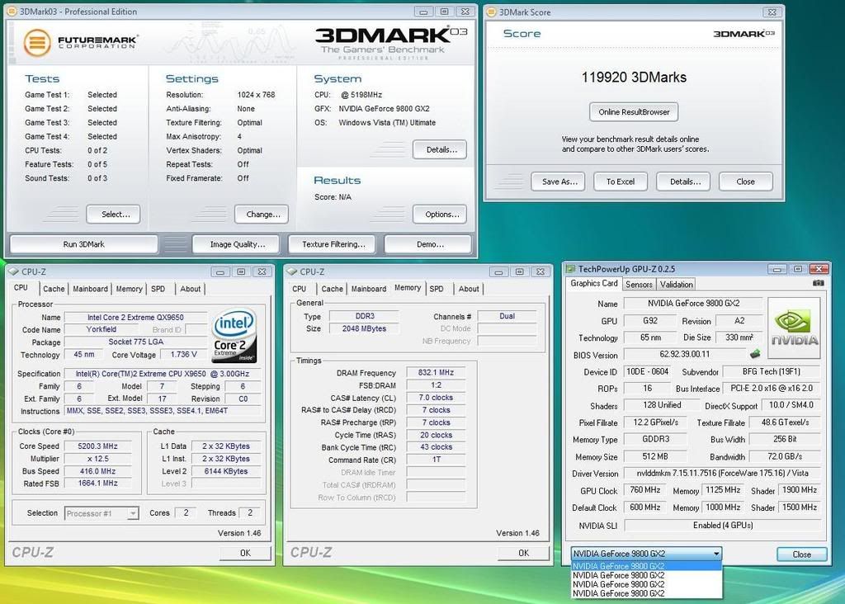Click the DRAM Frequency 832.1 MHz field
Viewport: 845px width, 604px height.
(x=436, y=372)
